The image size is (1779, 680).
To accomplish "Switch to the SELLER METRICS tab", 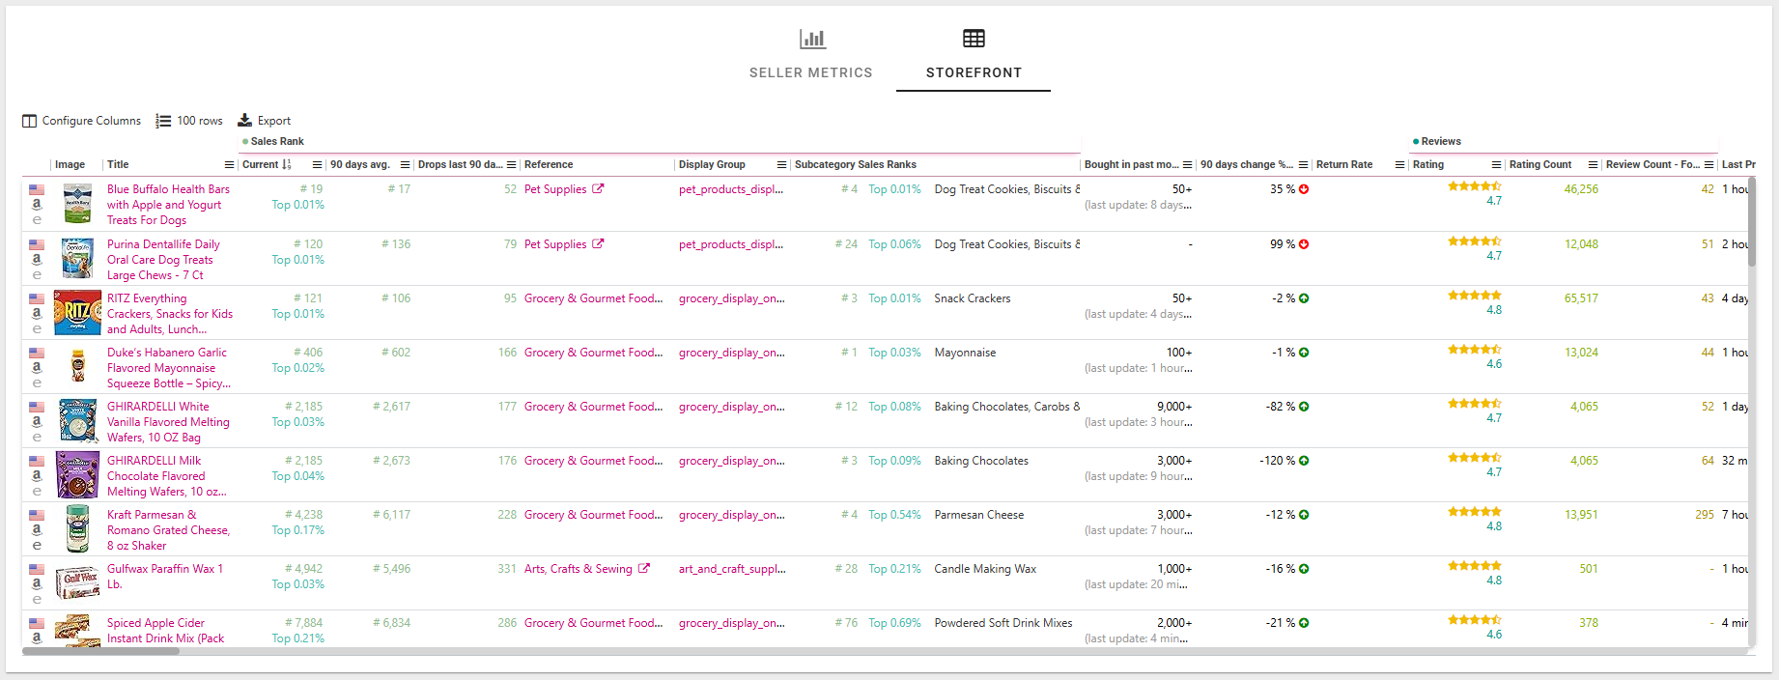I will click(x=811, y=55).
